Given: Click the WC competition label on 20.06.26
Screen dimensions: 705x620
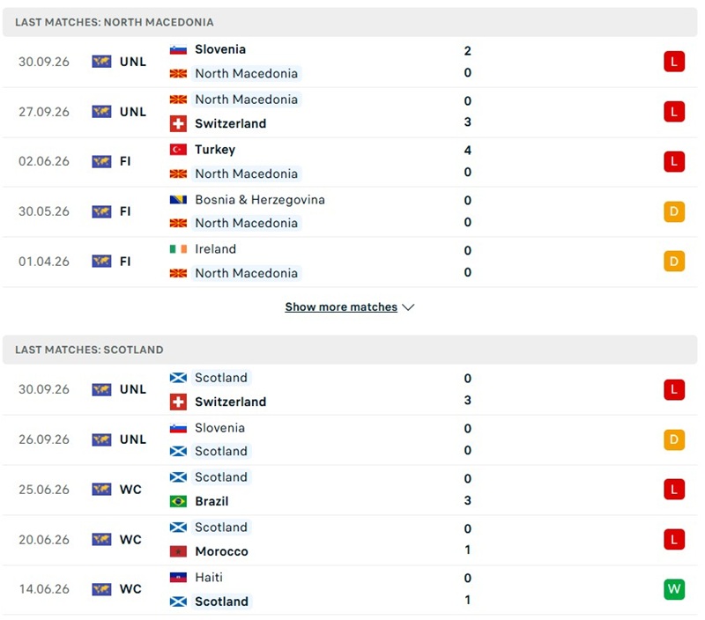Looking at the screenshot, I should [x=130, y=540].
